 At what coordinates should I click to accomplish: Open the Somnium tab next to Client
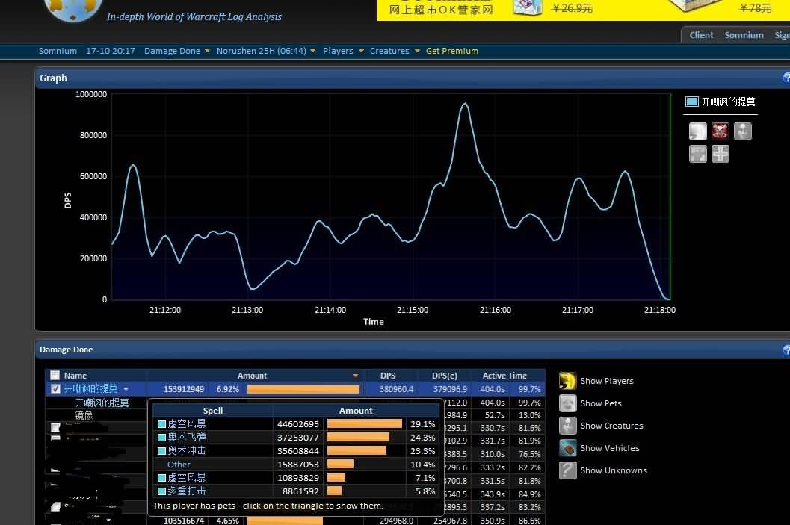point(744,35)
